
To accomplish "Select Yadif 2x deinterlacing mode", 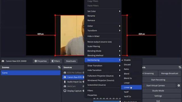I will [131, 96].
